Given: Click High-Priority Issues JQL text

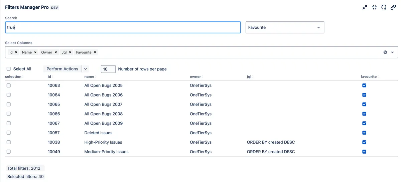Looking at the screenshot, I should click(271, 142).
